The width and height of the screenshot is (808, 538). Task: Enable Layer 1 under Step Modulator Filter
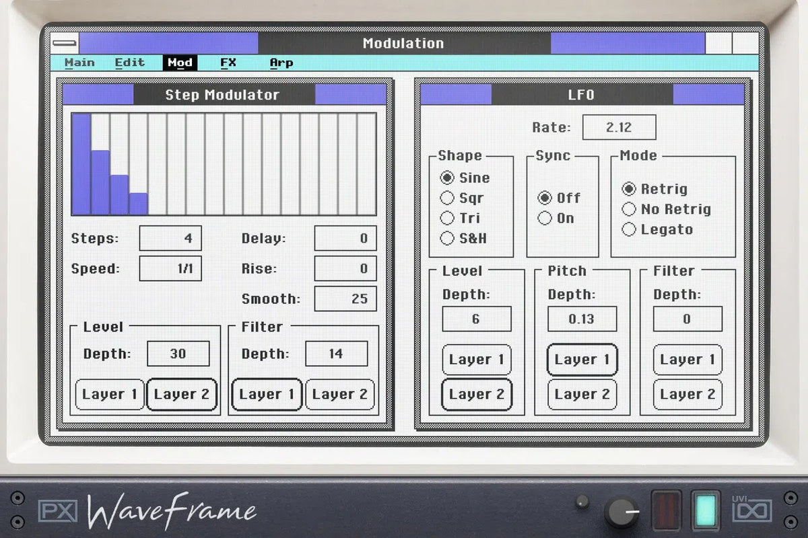[x=266, y=395]
